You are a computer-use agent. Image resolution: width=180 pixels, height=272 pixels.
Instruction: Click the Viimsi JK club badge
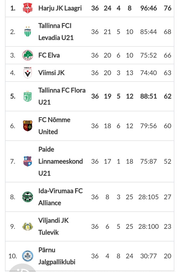(x=28, y=73)
